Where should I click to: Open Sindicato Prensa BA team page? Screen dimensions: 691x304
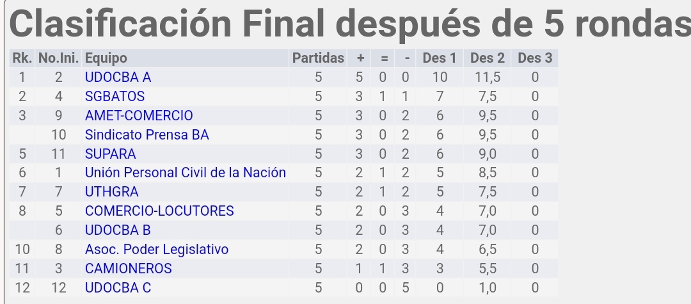coord(147,135)
